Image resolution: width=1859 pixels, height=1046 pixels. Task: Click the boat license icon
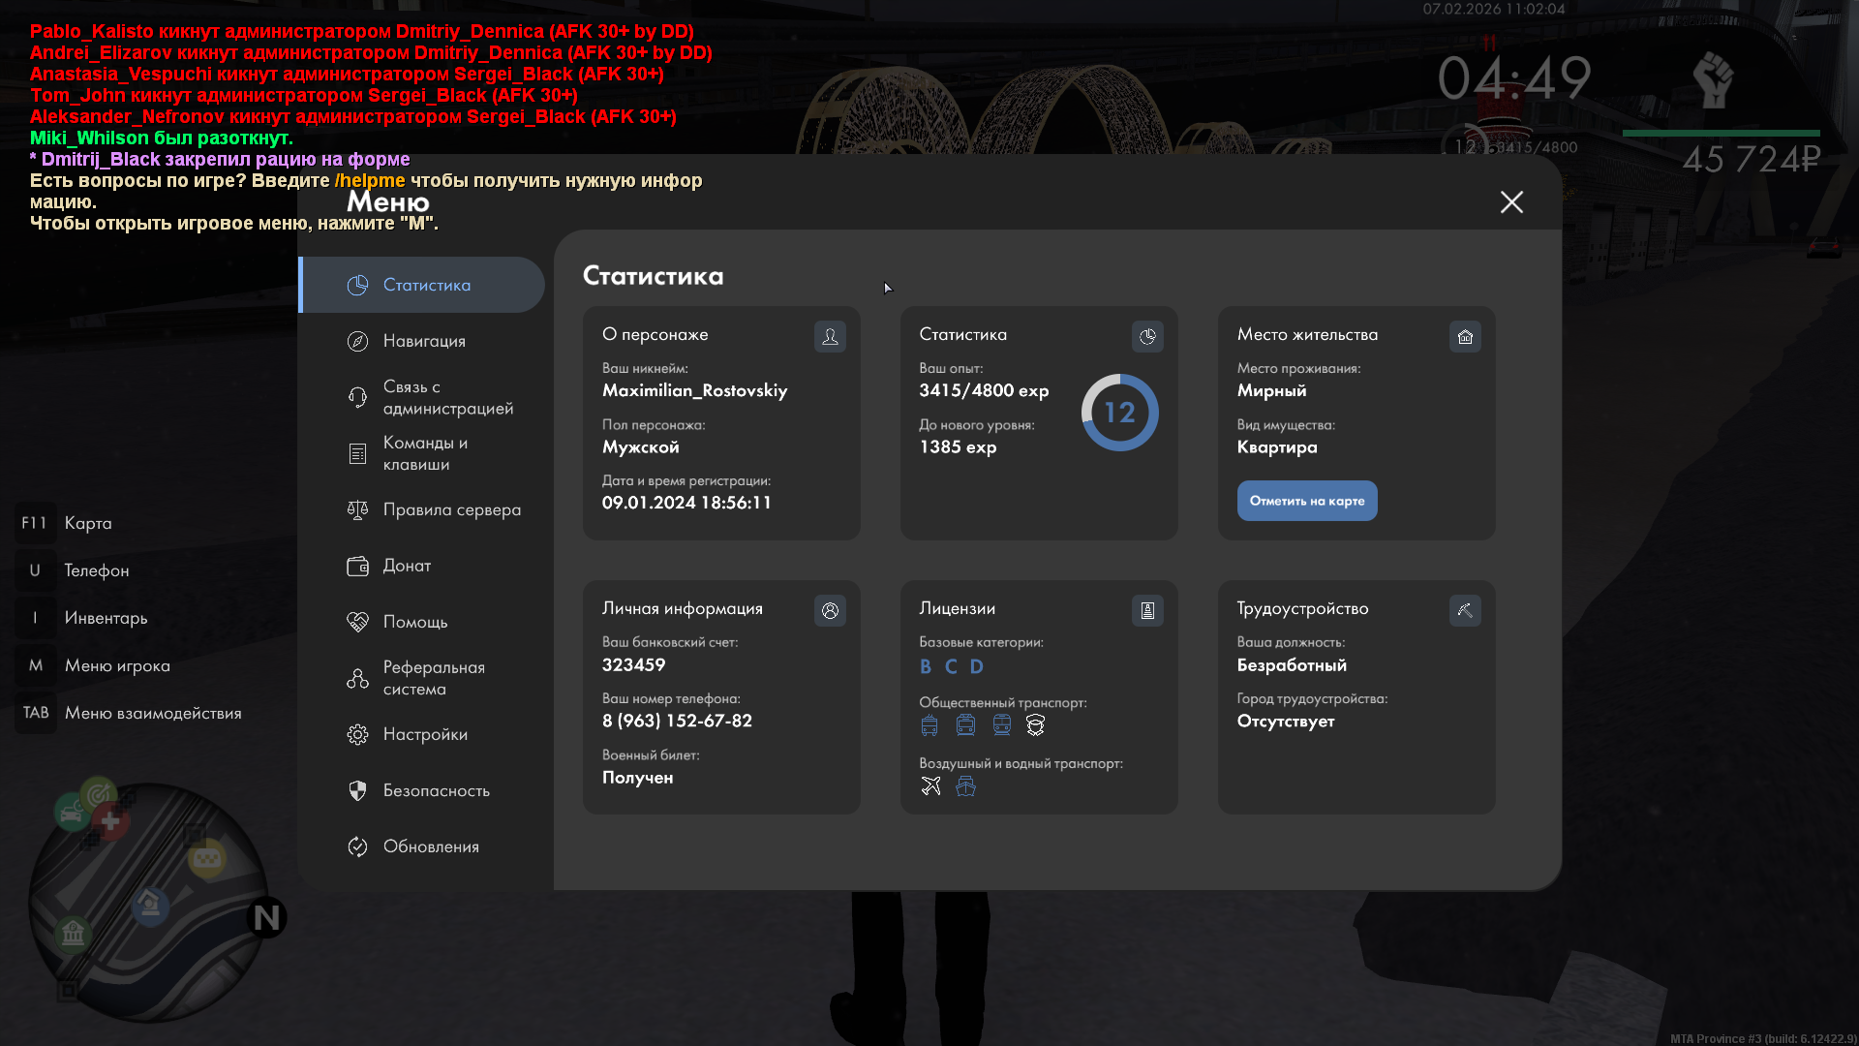coord(965,786)
